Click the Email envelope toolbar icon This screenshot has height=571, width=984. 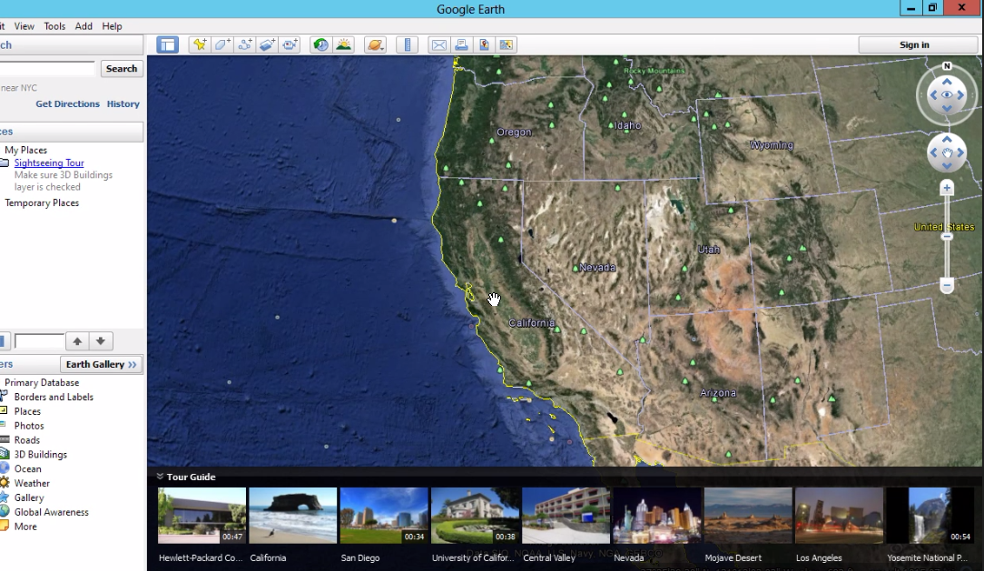pyautogui.click(x=438, y=44)
